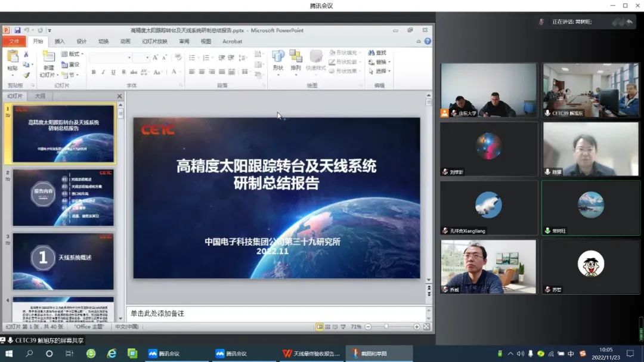Click the Cut scissors icon

pyautogui.click(x=26, y=54)
